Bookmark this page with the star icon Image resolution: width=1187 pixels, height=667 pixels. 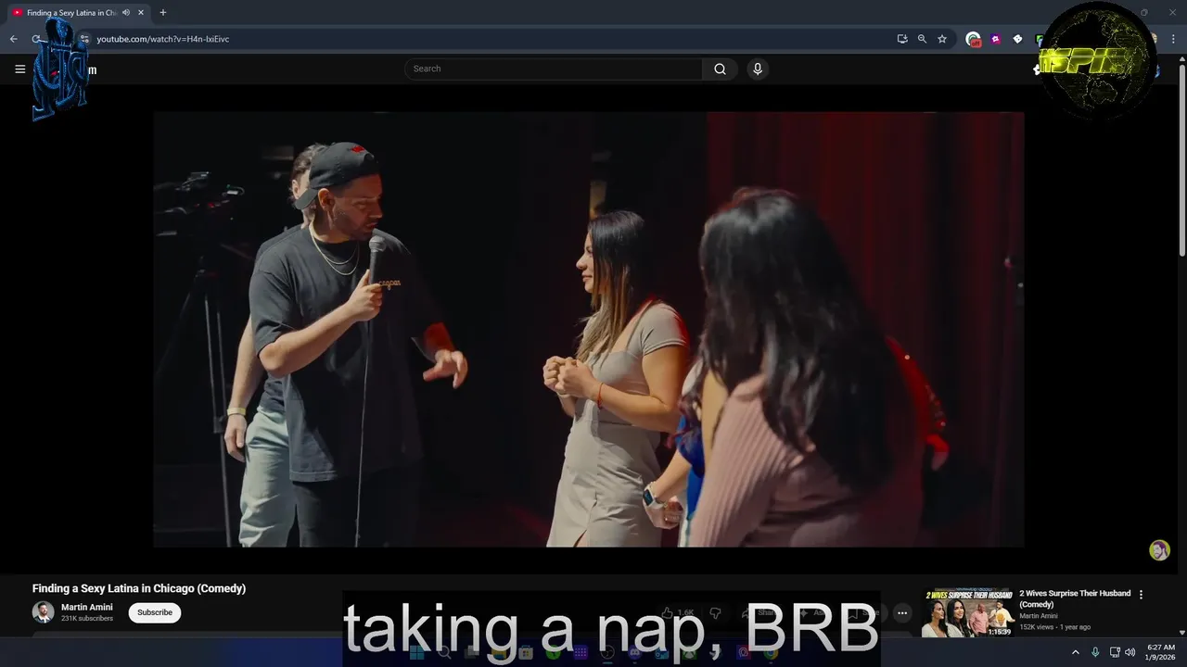coord(942,39)
